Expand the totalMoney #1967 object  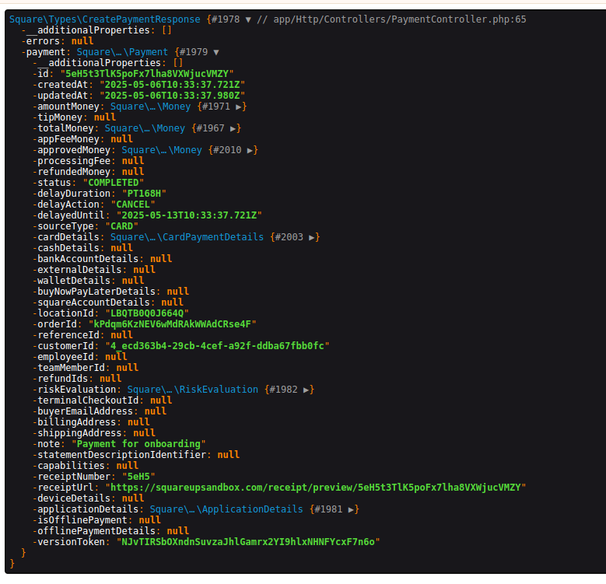point(233,128)
